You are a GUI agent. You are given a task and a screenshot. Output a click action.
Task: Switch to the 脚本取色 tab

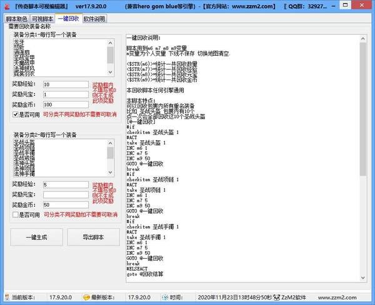[16, 19]
